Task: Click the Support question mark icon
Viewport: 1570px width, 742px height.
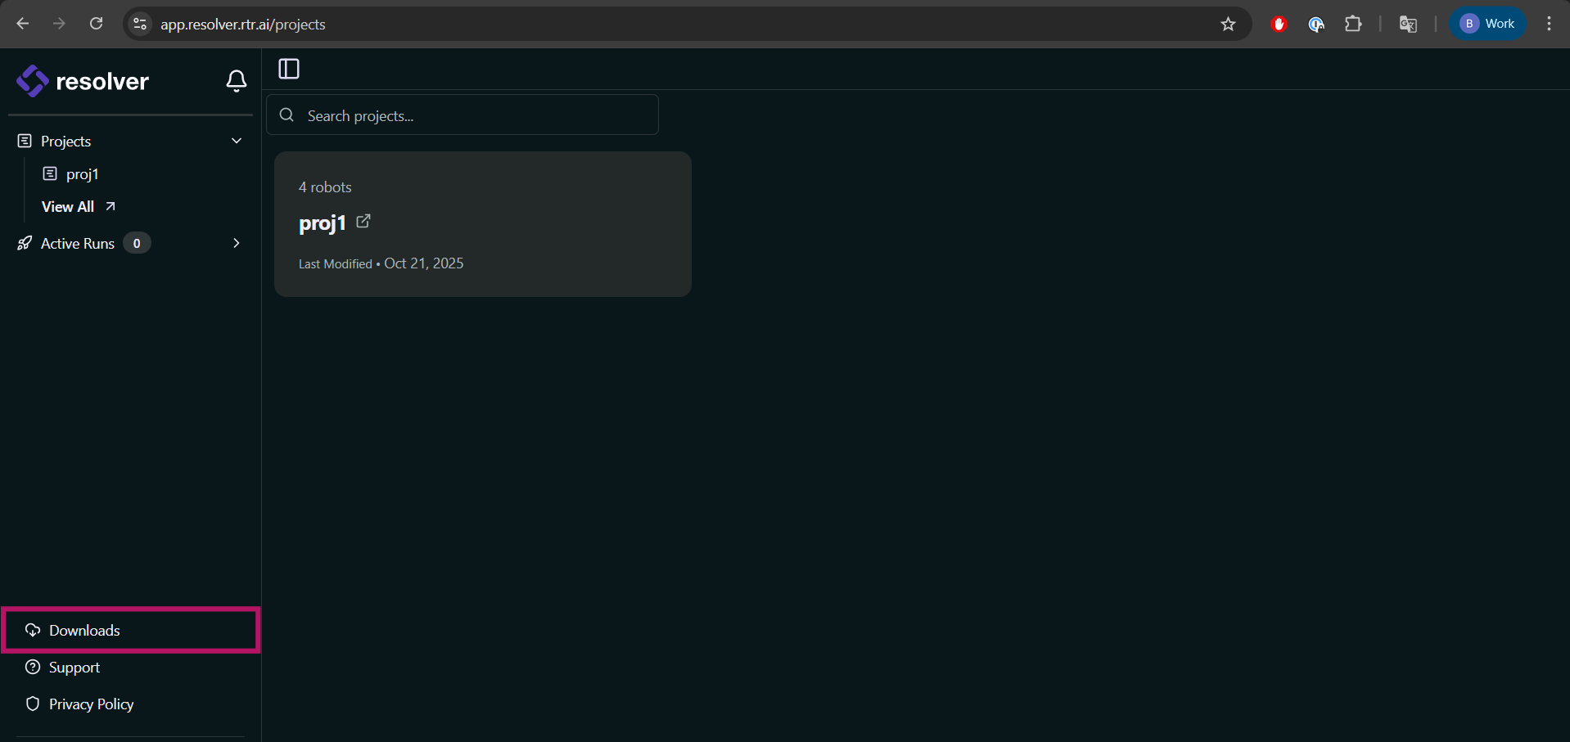Action: pyautogui.click(x=33, y=667)
